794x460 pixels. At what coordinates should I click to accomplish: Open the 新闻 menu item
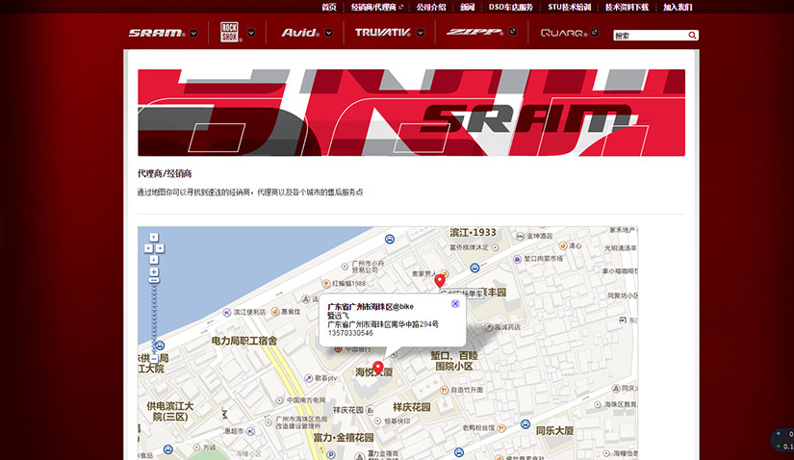click(467, 7)
